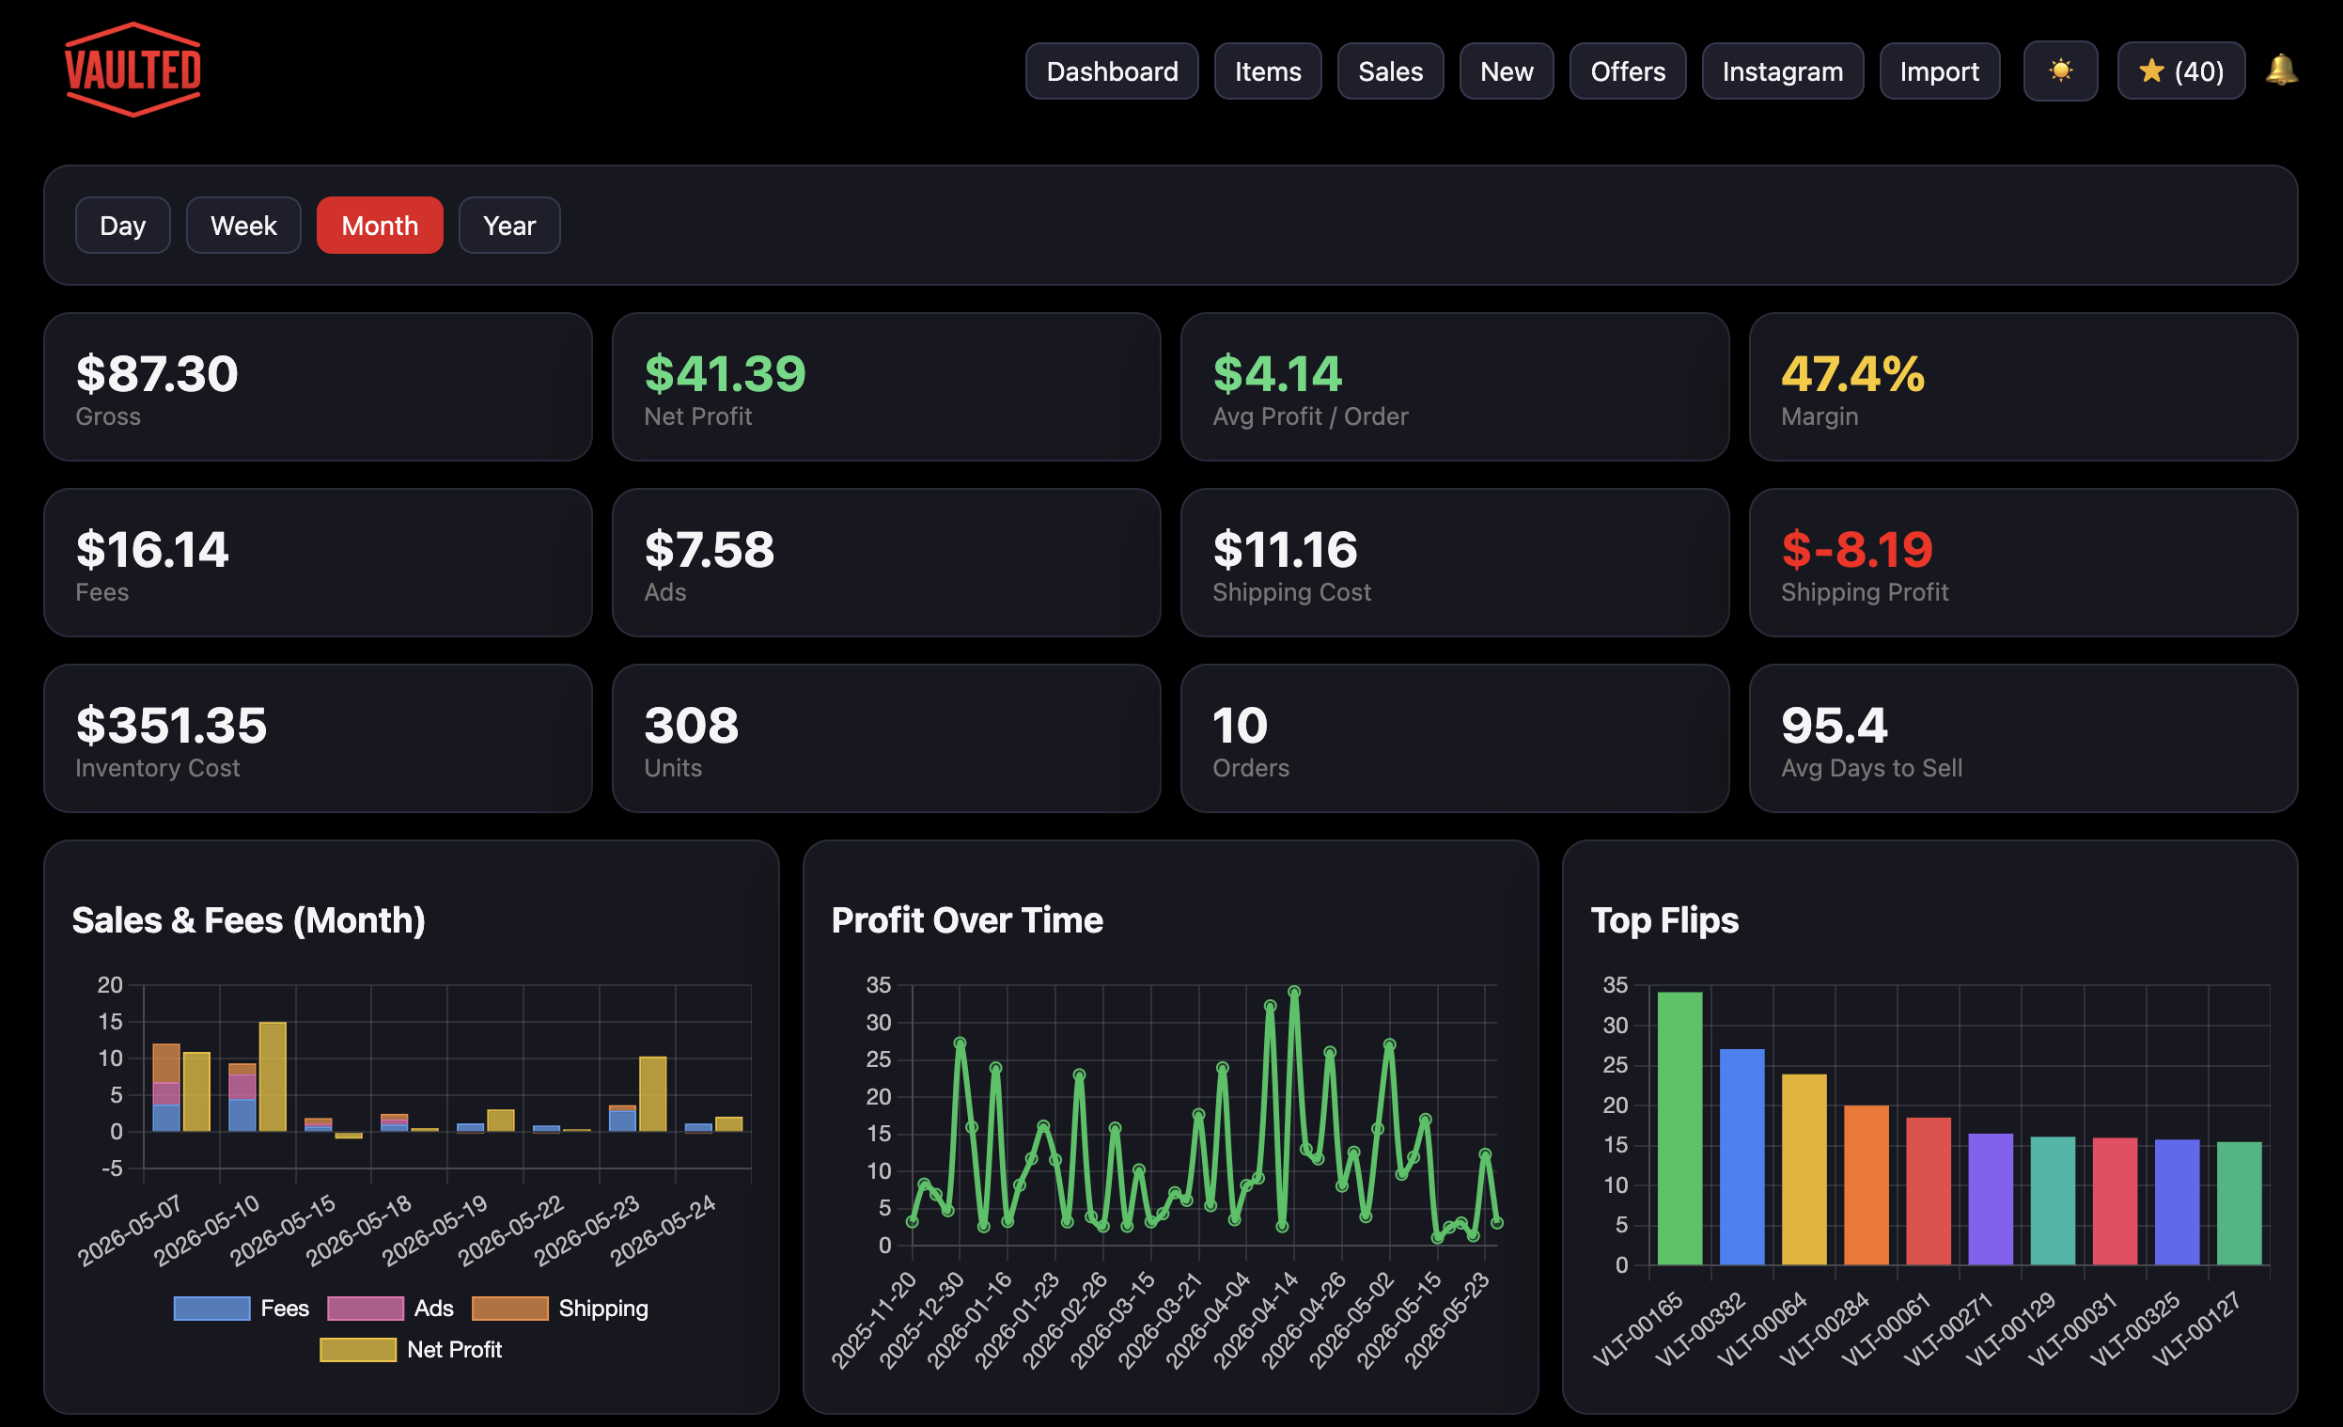
Task: Open notifications bell icon
Action: 2281,71
